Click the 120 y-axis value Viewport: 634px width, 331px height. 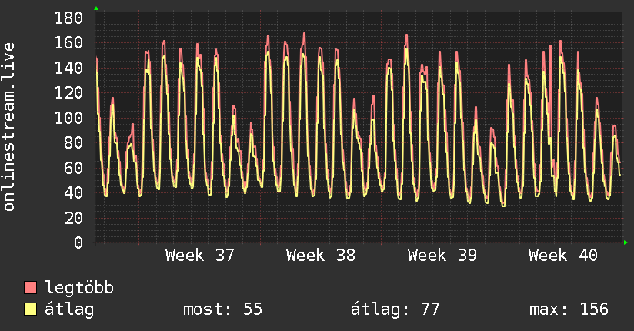click(68, 93)
